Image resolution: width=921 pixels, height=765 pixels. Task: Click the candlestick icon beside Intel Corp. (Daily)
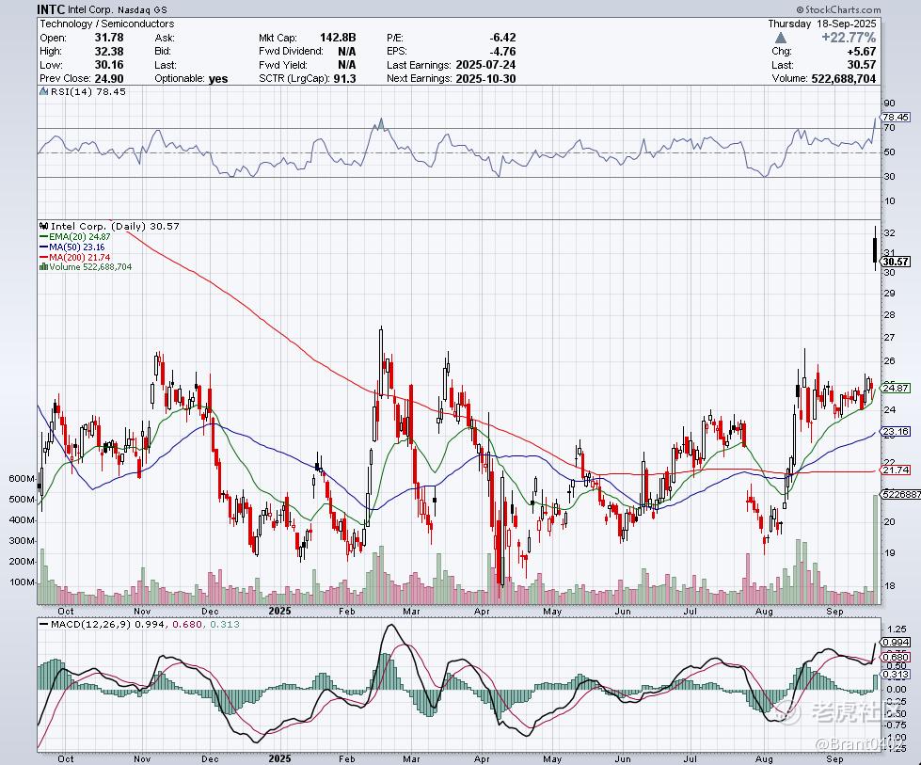click(x=44, y=226)
